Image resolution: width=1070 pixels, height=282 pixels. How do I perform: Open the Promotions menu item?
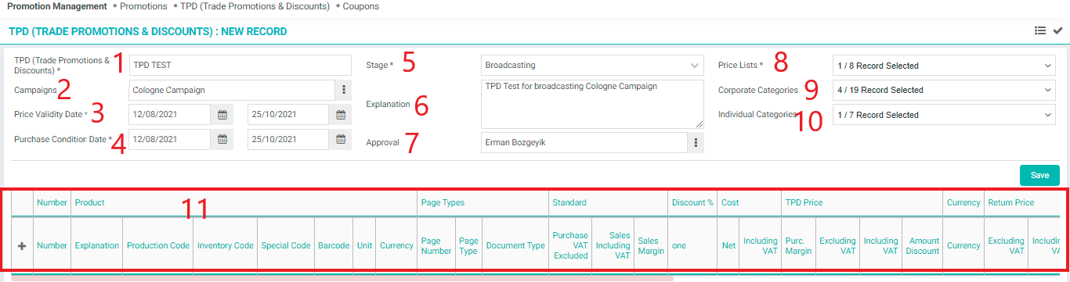[x=143, y=6]
